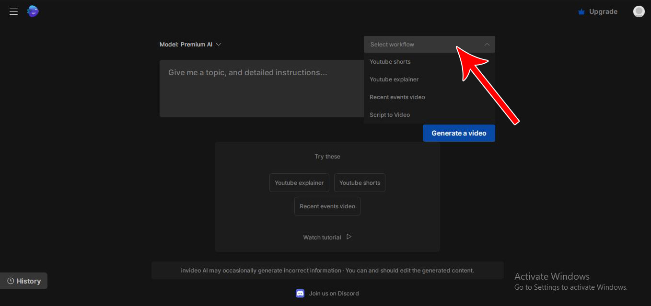Viewport: 651px width, 306px height.
Task: Click the Recent events video suggestion chip
Action: click(327, 206)
